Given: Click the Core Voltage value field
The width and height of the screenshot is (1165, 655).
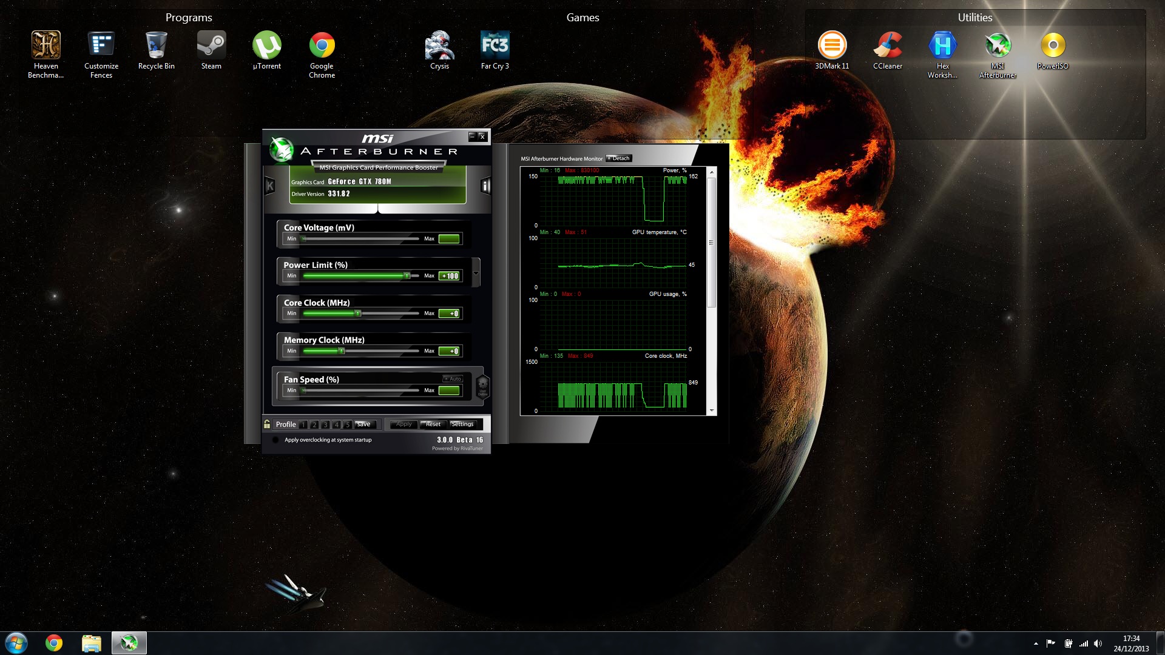Looking at the screenshot, I should (x=449, y=239).
